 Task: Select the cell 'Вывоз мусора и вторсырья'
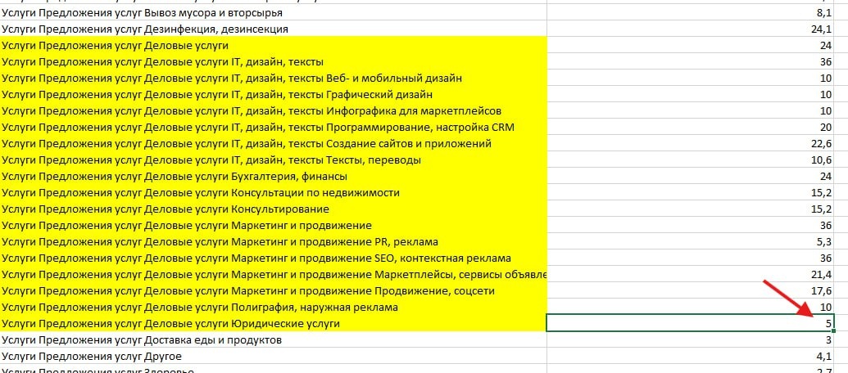click(273, 12)
